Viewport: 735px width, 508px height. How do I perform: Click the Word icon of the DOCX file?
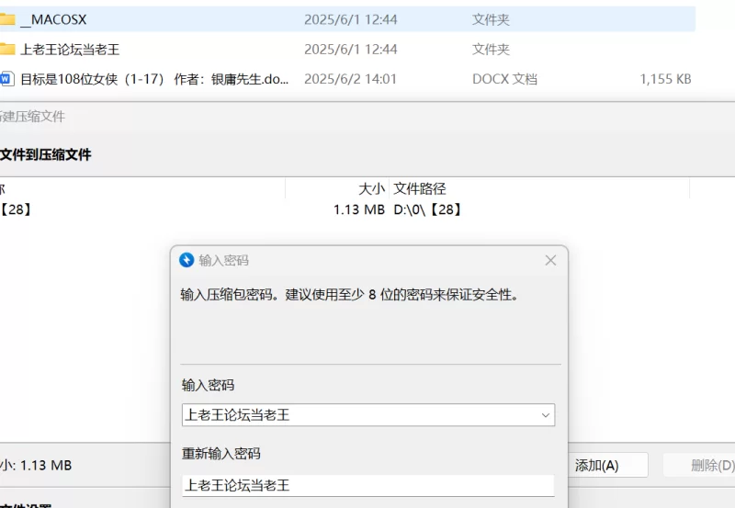pos(6,79)
